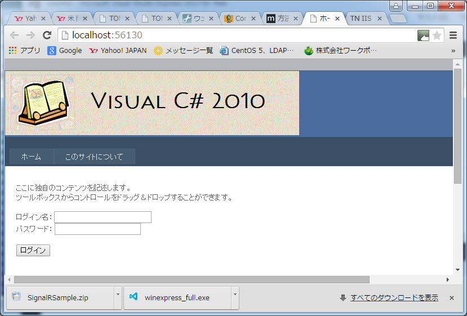Click the page icon in address bar
Image resolution: width=467 pixels, height=316 pixels.
(x=65, y=35)
